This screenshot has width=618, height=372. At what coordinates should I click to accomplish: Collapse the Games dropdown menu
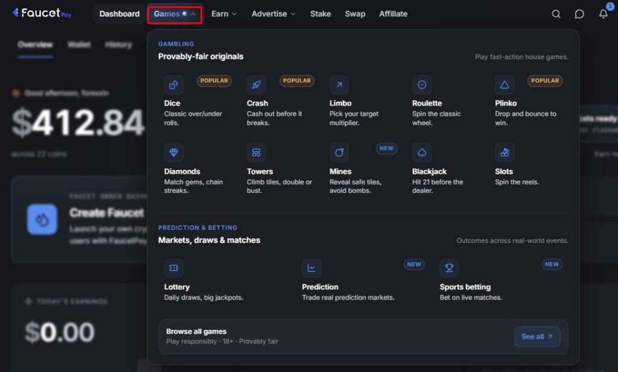tap(175, 14)
